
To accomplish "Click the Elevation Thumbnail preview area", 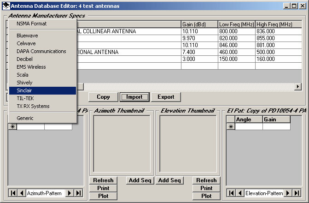I will point(188,144).
